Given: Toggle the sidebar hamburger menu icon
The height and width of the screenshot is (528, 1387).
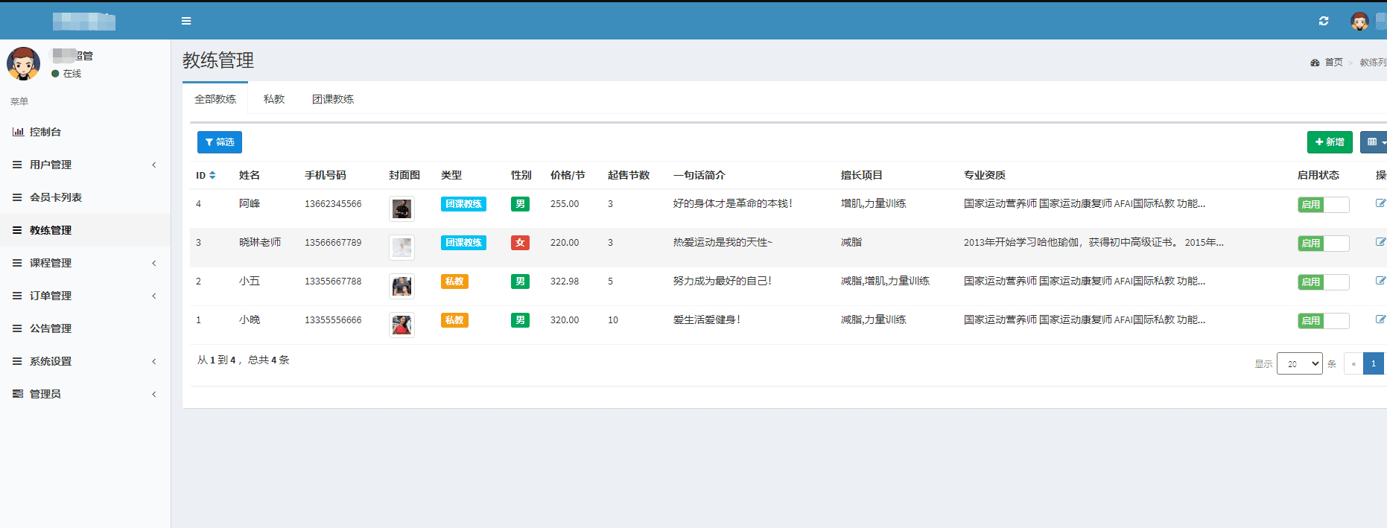Looking at the screenshot, I should 186,21.
